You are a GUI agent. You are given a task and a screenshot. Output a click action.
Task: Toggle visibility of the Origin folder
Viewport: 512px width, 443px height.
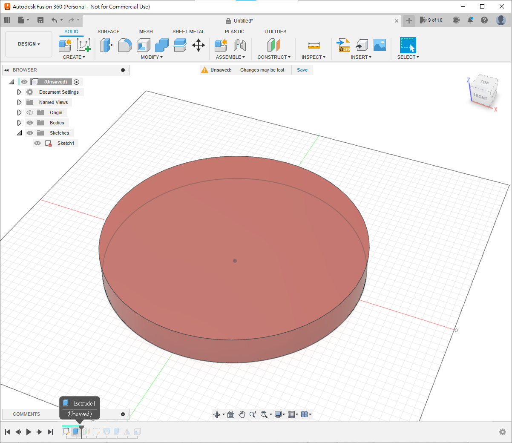point(30,112)
